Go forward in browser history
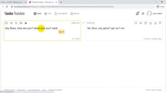Screen dimensions: 166x93 click(3, 7)
